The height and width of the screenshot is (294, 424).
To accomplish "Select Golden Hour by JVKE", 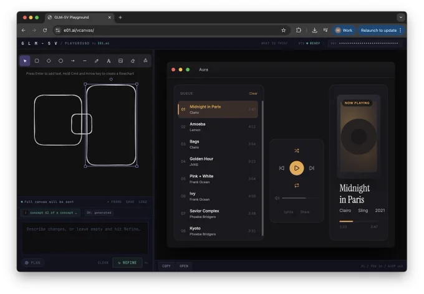I will pos(218,161).
